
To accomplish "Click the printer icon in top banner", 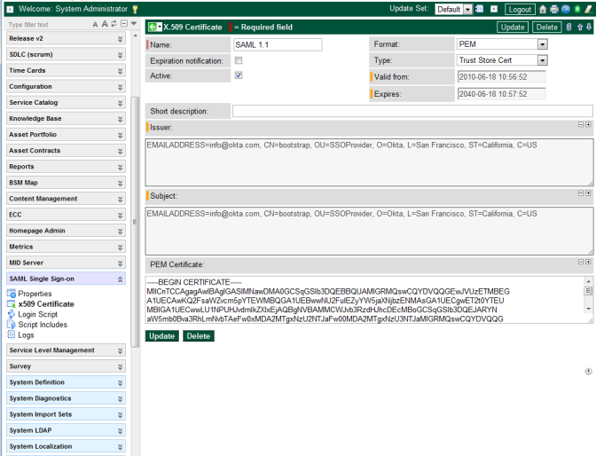I will point(553,9).
